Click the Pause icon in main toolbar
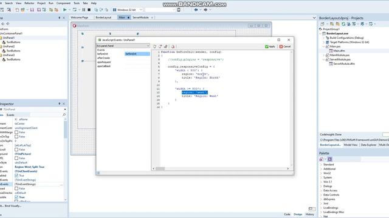The width and height of the screenshot is (389, 218). [84, 10]
